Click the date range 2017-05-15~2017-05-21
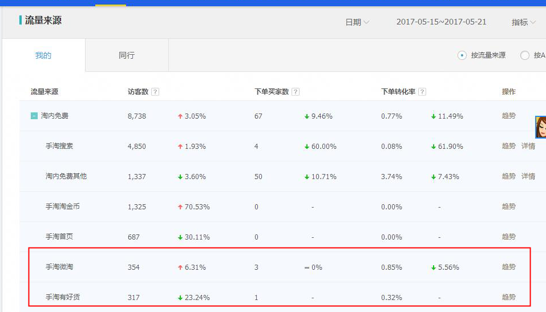The height and width of the screenshot is (312, 546). (441, 22)
